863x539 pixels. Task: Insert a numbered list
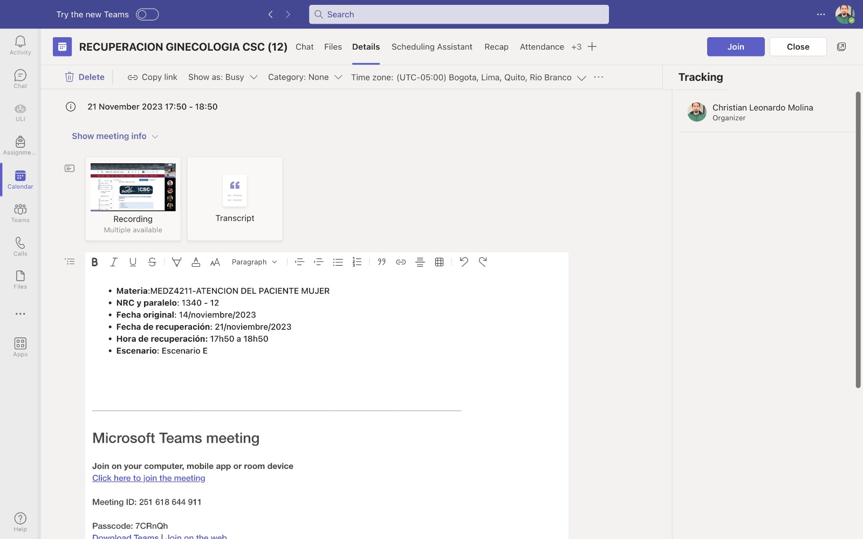pyautogui.click(x=357, y=262)
